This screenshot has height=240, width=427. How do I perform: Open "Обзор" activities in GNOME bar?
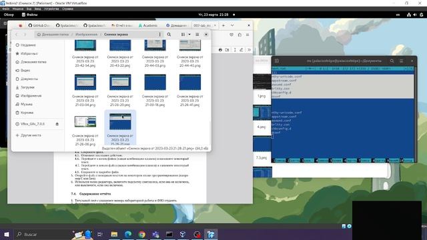click(9, 15)
